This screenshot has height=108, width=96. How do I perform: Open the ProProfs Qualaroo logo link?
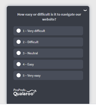coord(25,92)
